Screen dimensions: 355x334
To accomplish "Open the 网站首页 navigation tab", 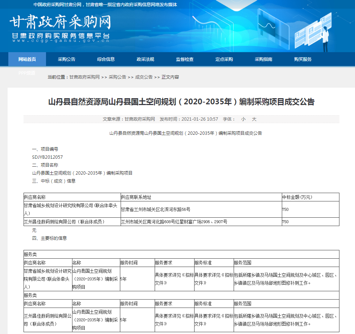I will pyautogui.click(x=27, y=59).
